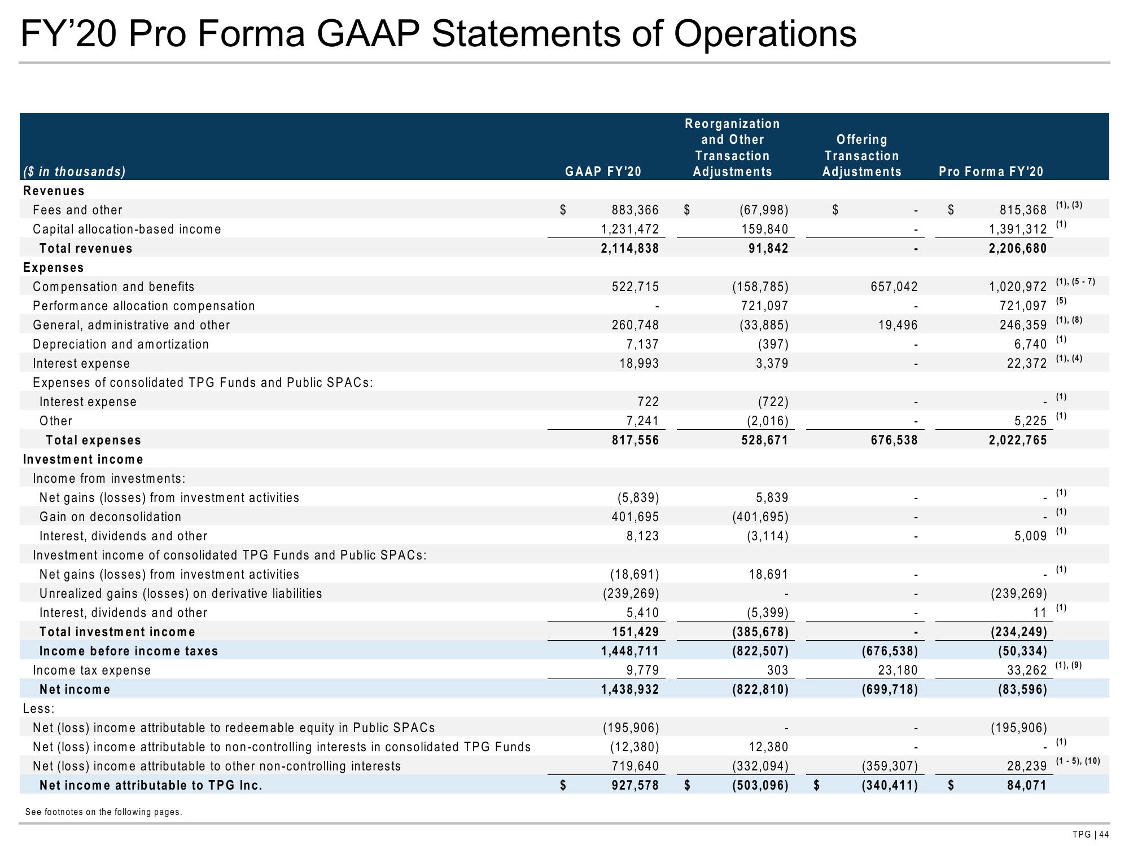Select the offering adjustment 657,042
Viewport: 1129px width, 846px height.
click(x=894, y=287)
